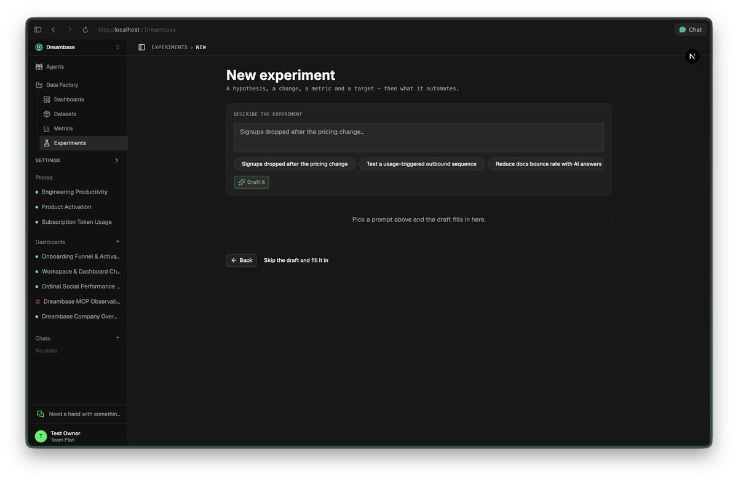Click the 'DESCRIBE THE EXPERIMENT' label
This screenshot has height=482, width=738.
(x=268, y=114)
